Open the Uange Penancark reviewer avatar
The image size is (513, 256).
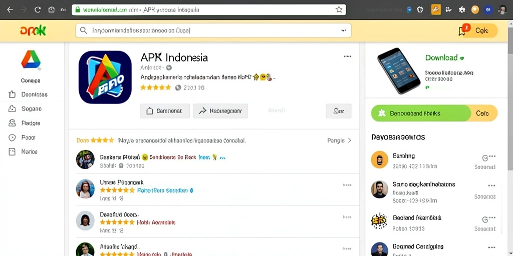[x=85, y=188]
